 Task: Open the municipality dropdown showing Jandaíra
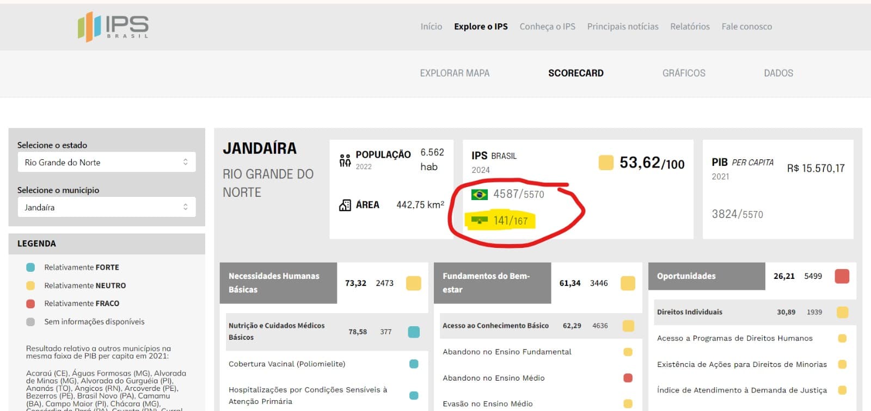coord(107,207)
